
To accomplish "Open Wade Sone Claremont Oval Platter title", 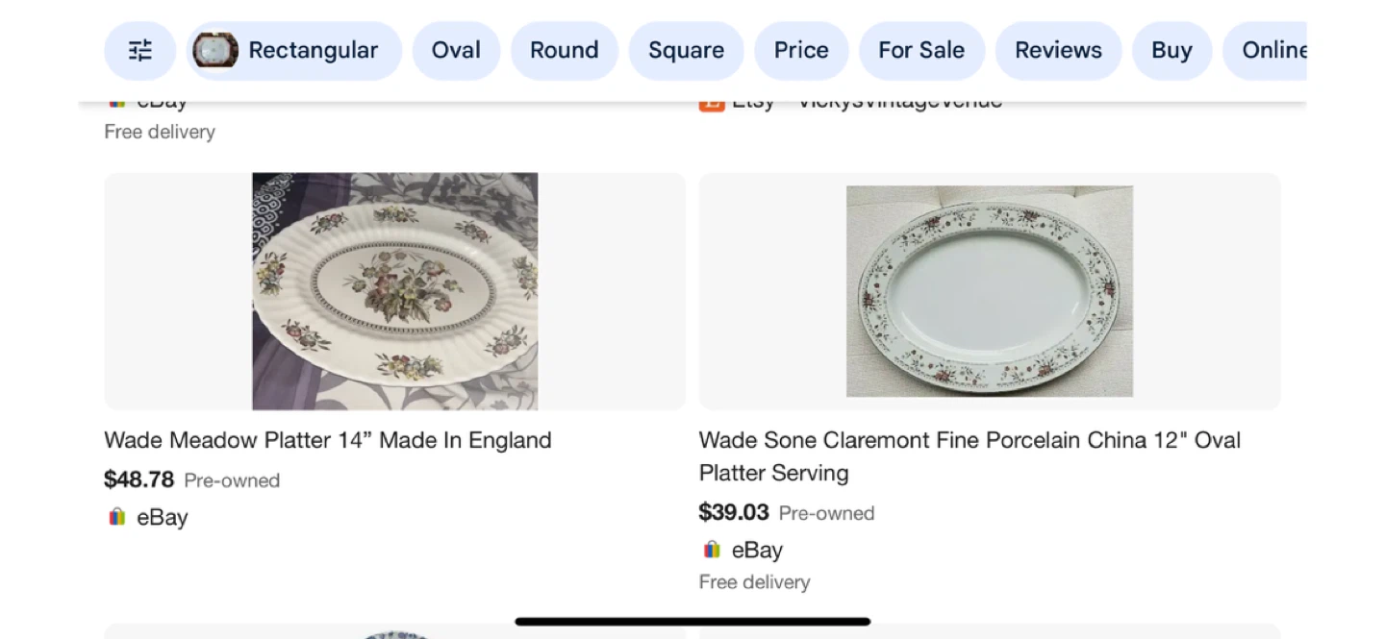I will click(969, 455).
